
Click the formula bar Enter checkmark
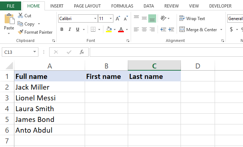pos(69,52)
